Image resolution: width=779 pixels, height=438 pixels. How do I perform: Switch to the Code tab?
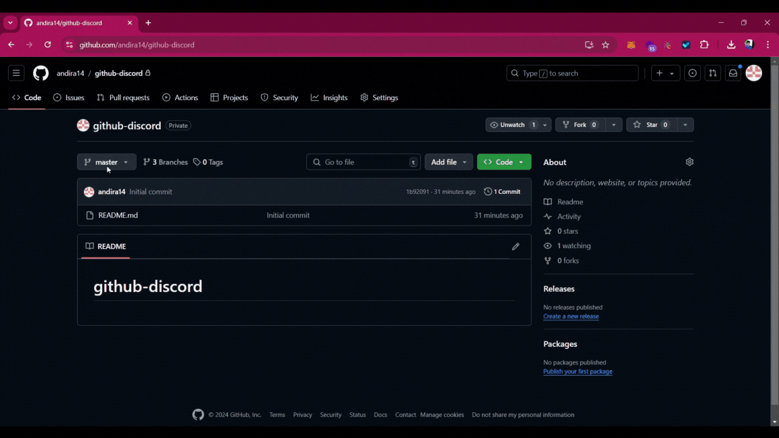27,98
